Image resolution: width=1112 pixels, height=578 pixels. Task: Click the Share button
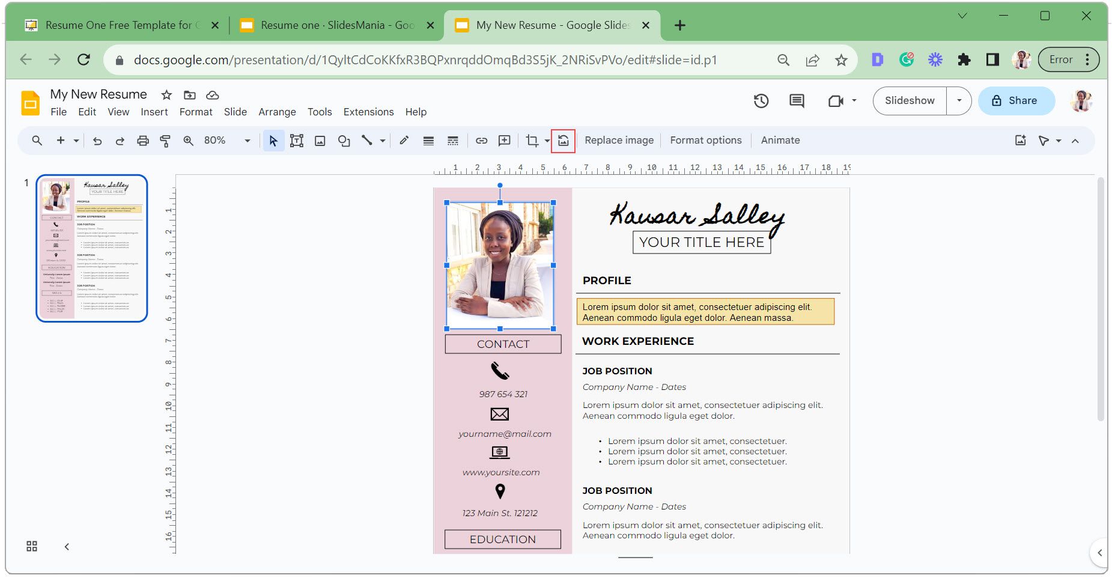(1016, 101)
